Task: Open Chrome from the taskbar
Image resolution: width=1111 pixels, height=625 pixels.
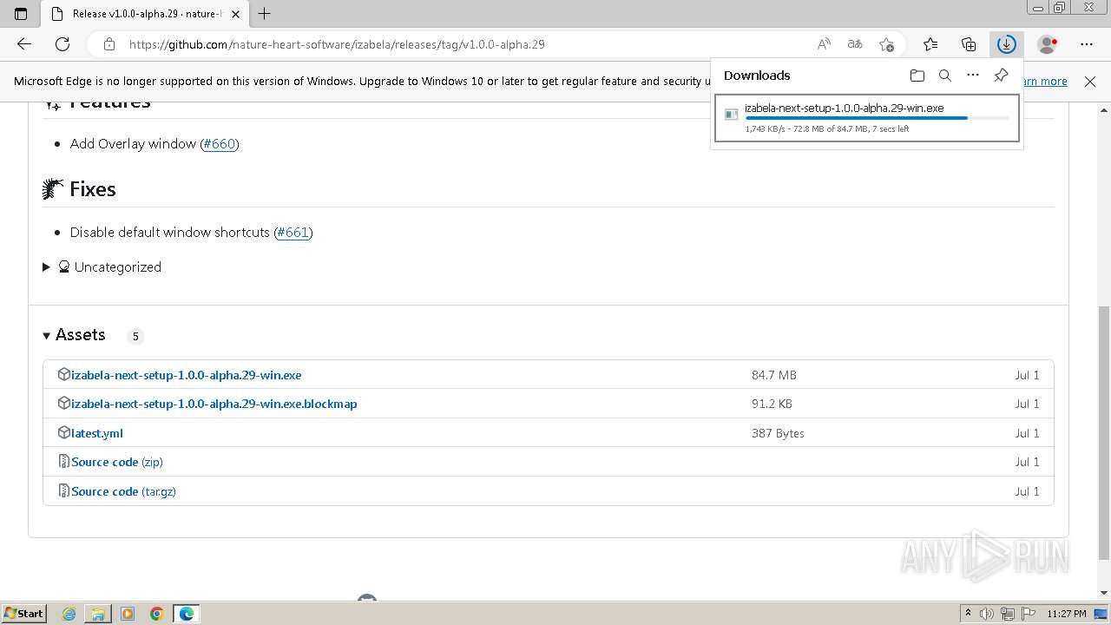Action: tap(157, 614)
